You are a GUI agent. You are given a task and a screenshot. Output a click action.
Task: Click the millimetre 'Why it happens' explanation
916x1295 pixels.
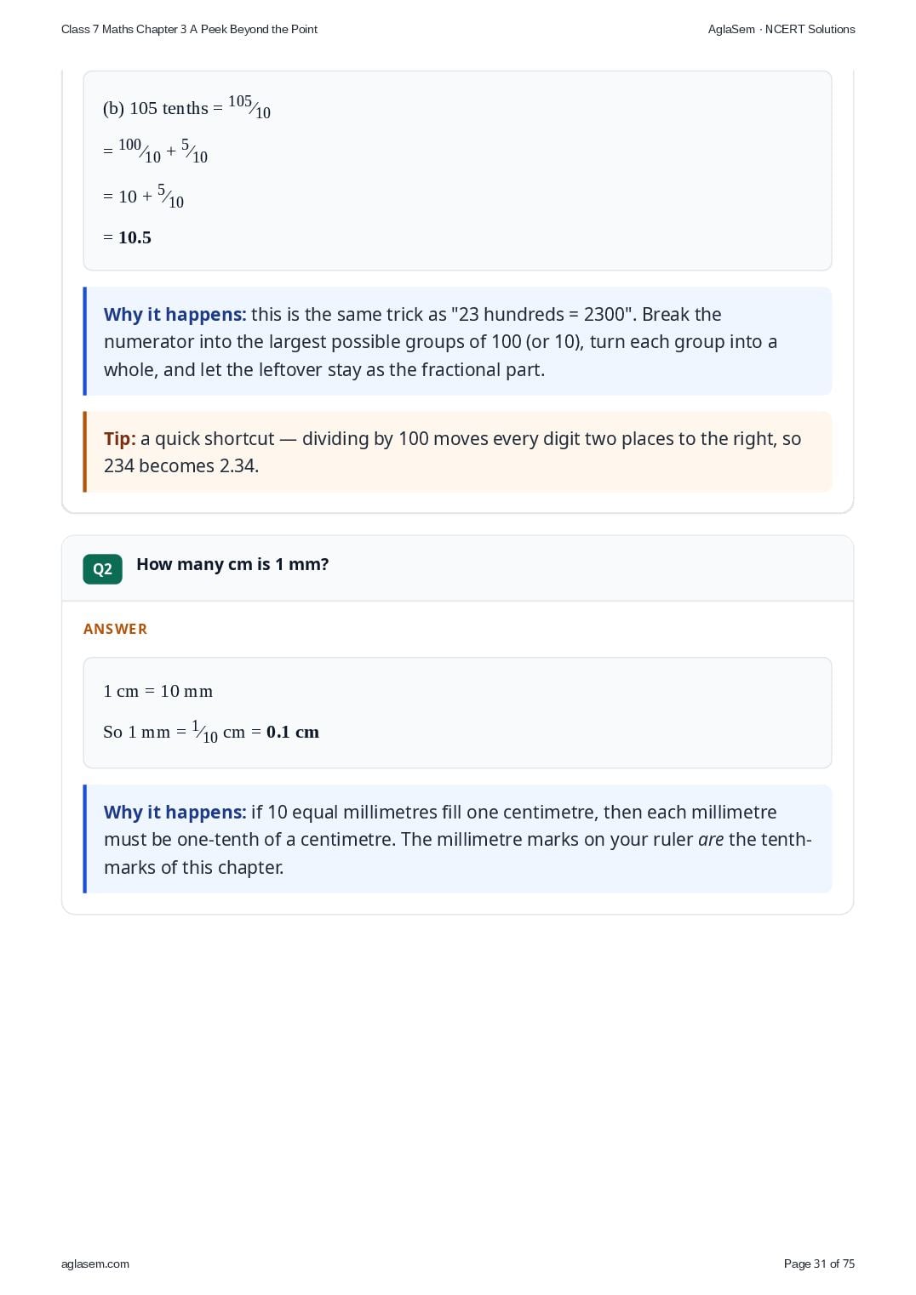click(458, 839)
